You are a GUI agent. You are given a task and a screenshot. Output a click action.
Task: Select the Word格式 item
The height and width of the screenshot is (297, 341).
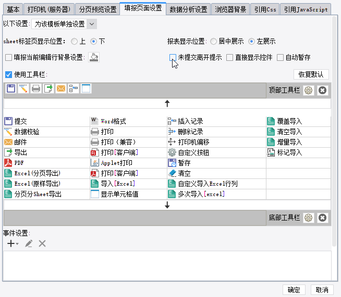[128, 121]
